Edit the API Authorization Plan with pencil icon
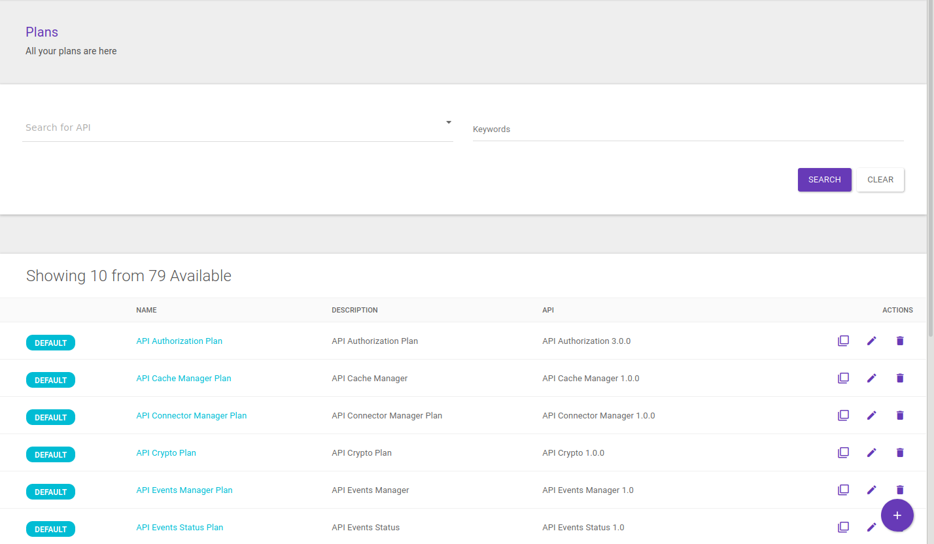Image resolution: width=934 pixels, height=544 pixels. (x=871, y=341)
